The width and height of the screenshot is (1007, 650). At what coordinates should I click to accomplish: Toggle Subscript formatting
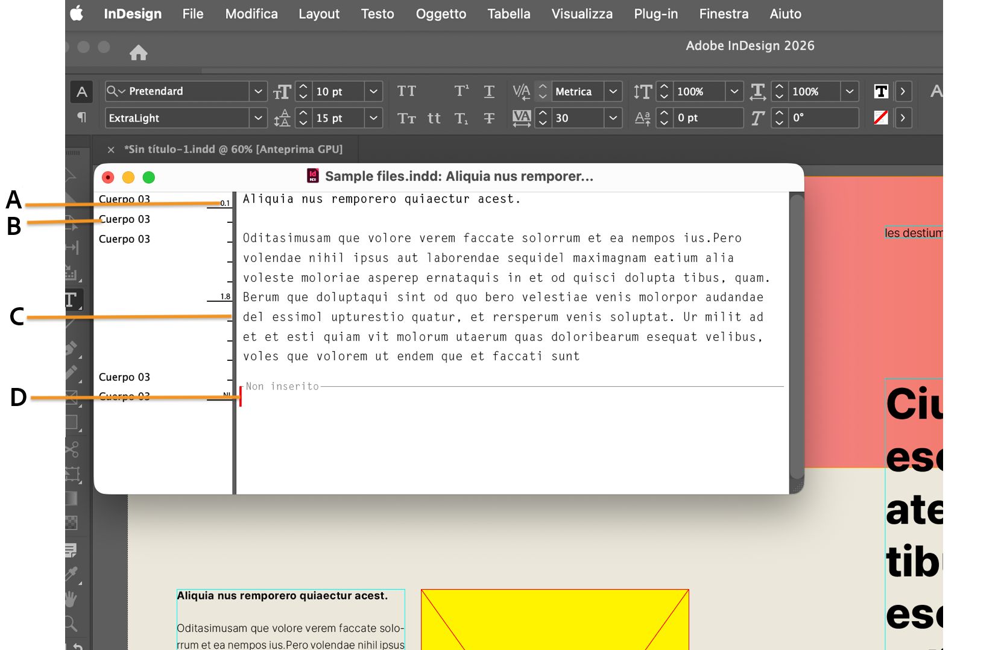click(x=461, y=119)
